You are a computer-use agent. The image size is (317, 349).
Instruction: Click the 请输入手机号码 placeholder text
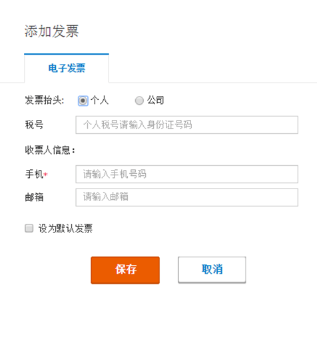115,174
